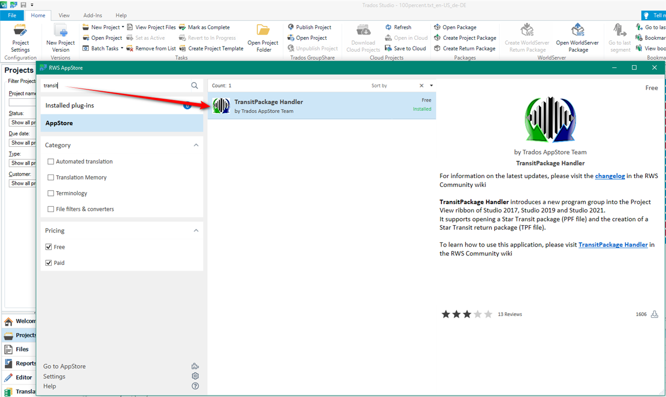The image size is (666, 397).
Task: Open the TransitPackage Handler wiki link
Action: point(613,244)
